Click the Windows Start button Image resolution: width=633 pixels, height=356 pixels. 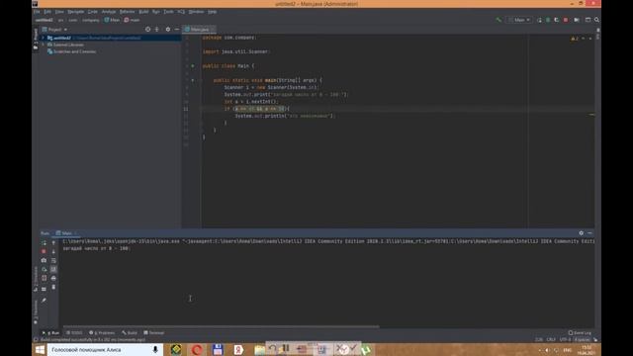coord(40,350)
